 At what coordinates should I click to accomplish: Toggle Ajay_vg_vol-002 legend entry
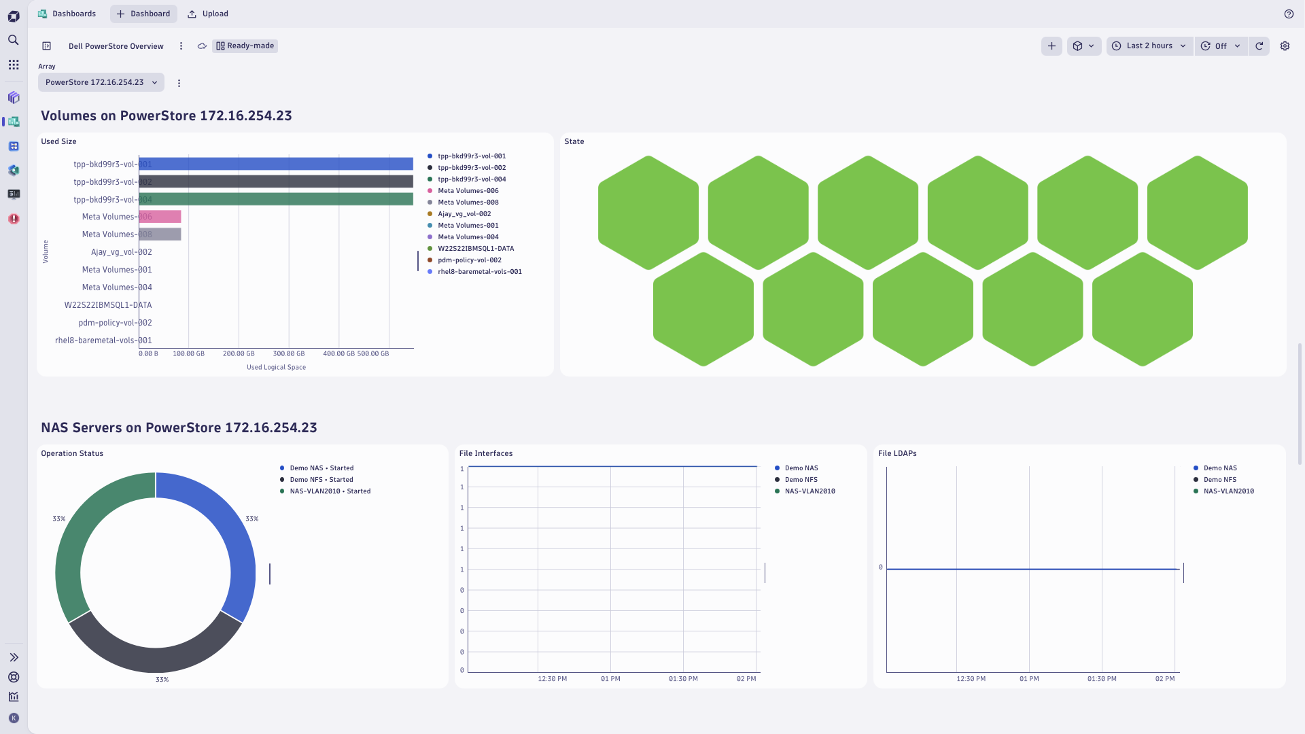[x=459, y=214]
